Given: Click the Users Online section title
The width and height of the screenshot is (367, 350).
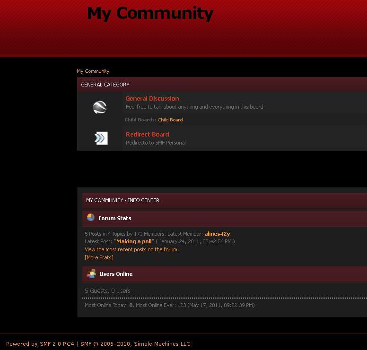Looking at the screenshot, I should [x=116, y=274].
